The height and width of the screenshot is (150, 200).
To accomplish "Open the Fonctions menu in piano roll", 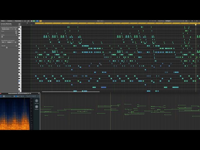I will click(10, 21).
